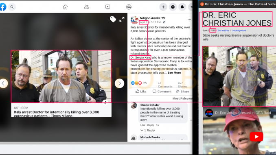Viewport: 276px width, 155px height.
Task: Go to the Home feed icon
Action: [x=65, y=7]
